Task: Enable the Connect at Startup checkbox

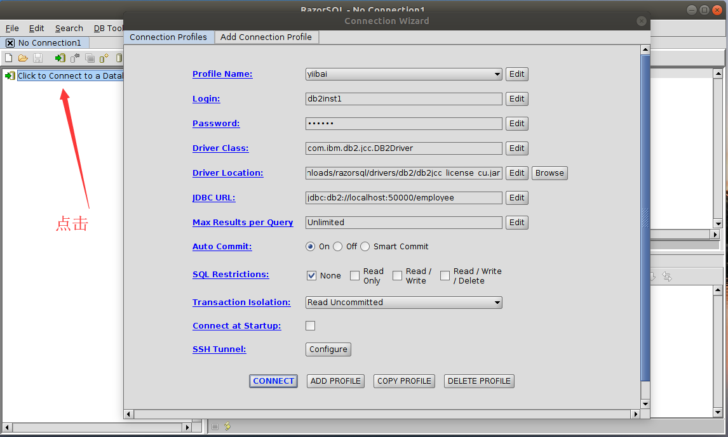Action: coord(311,326)
